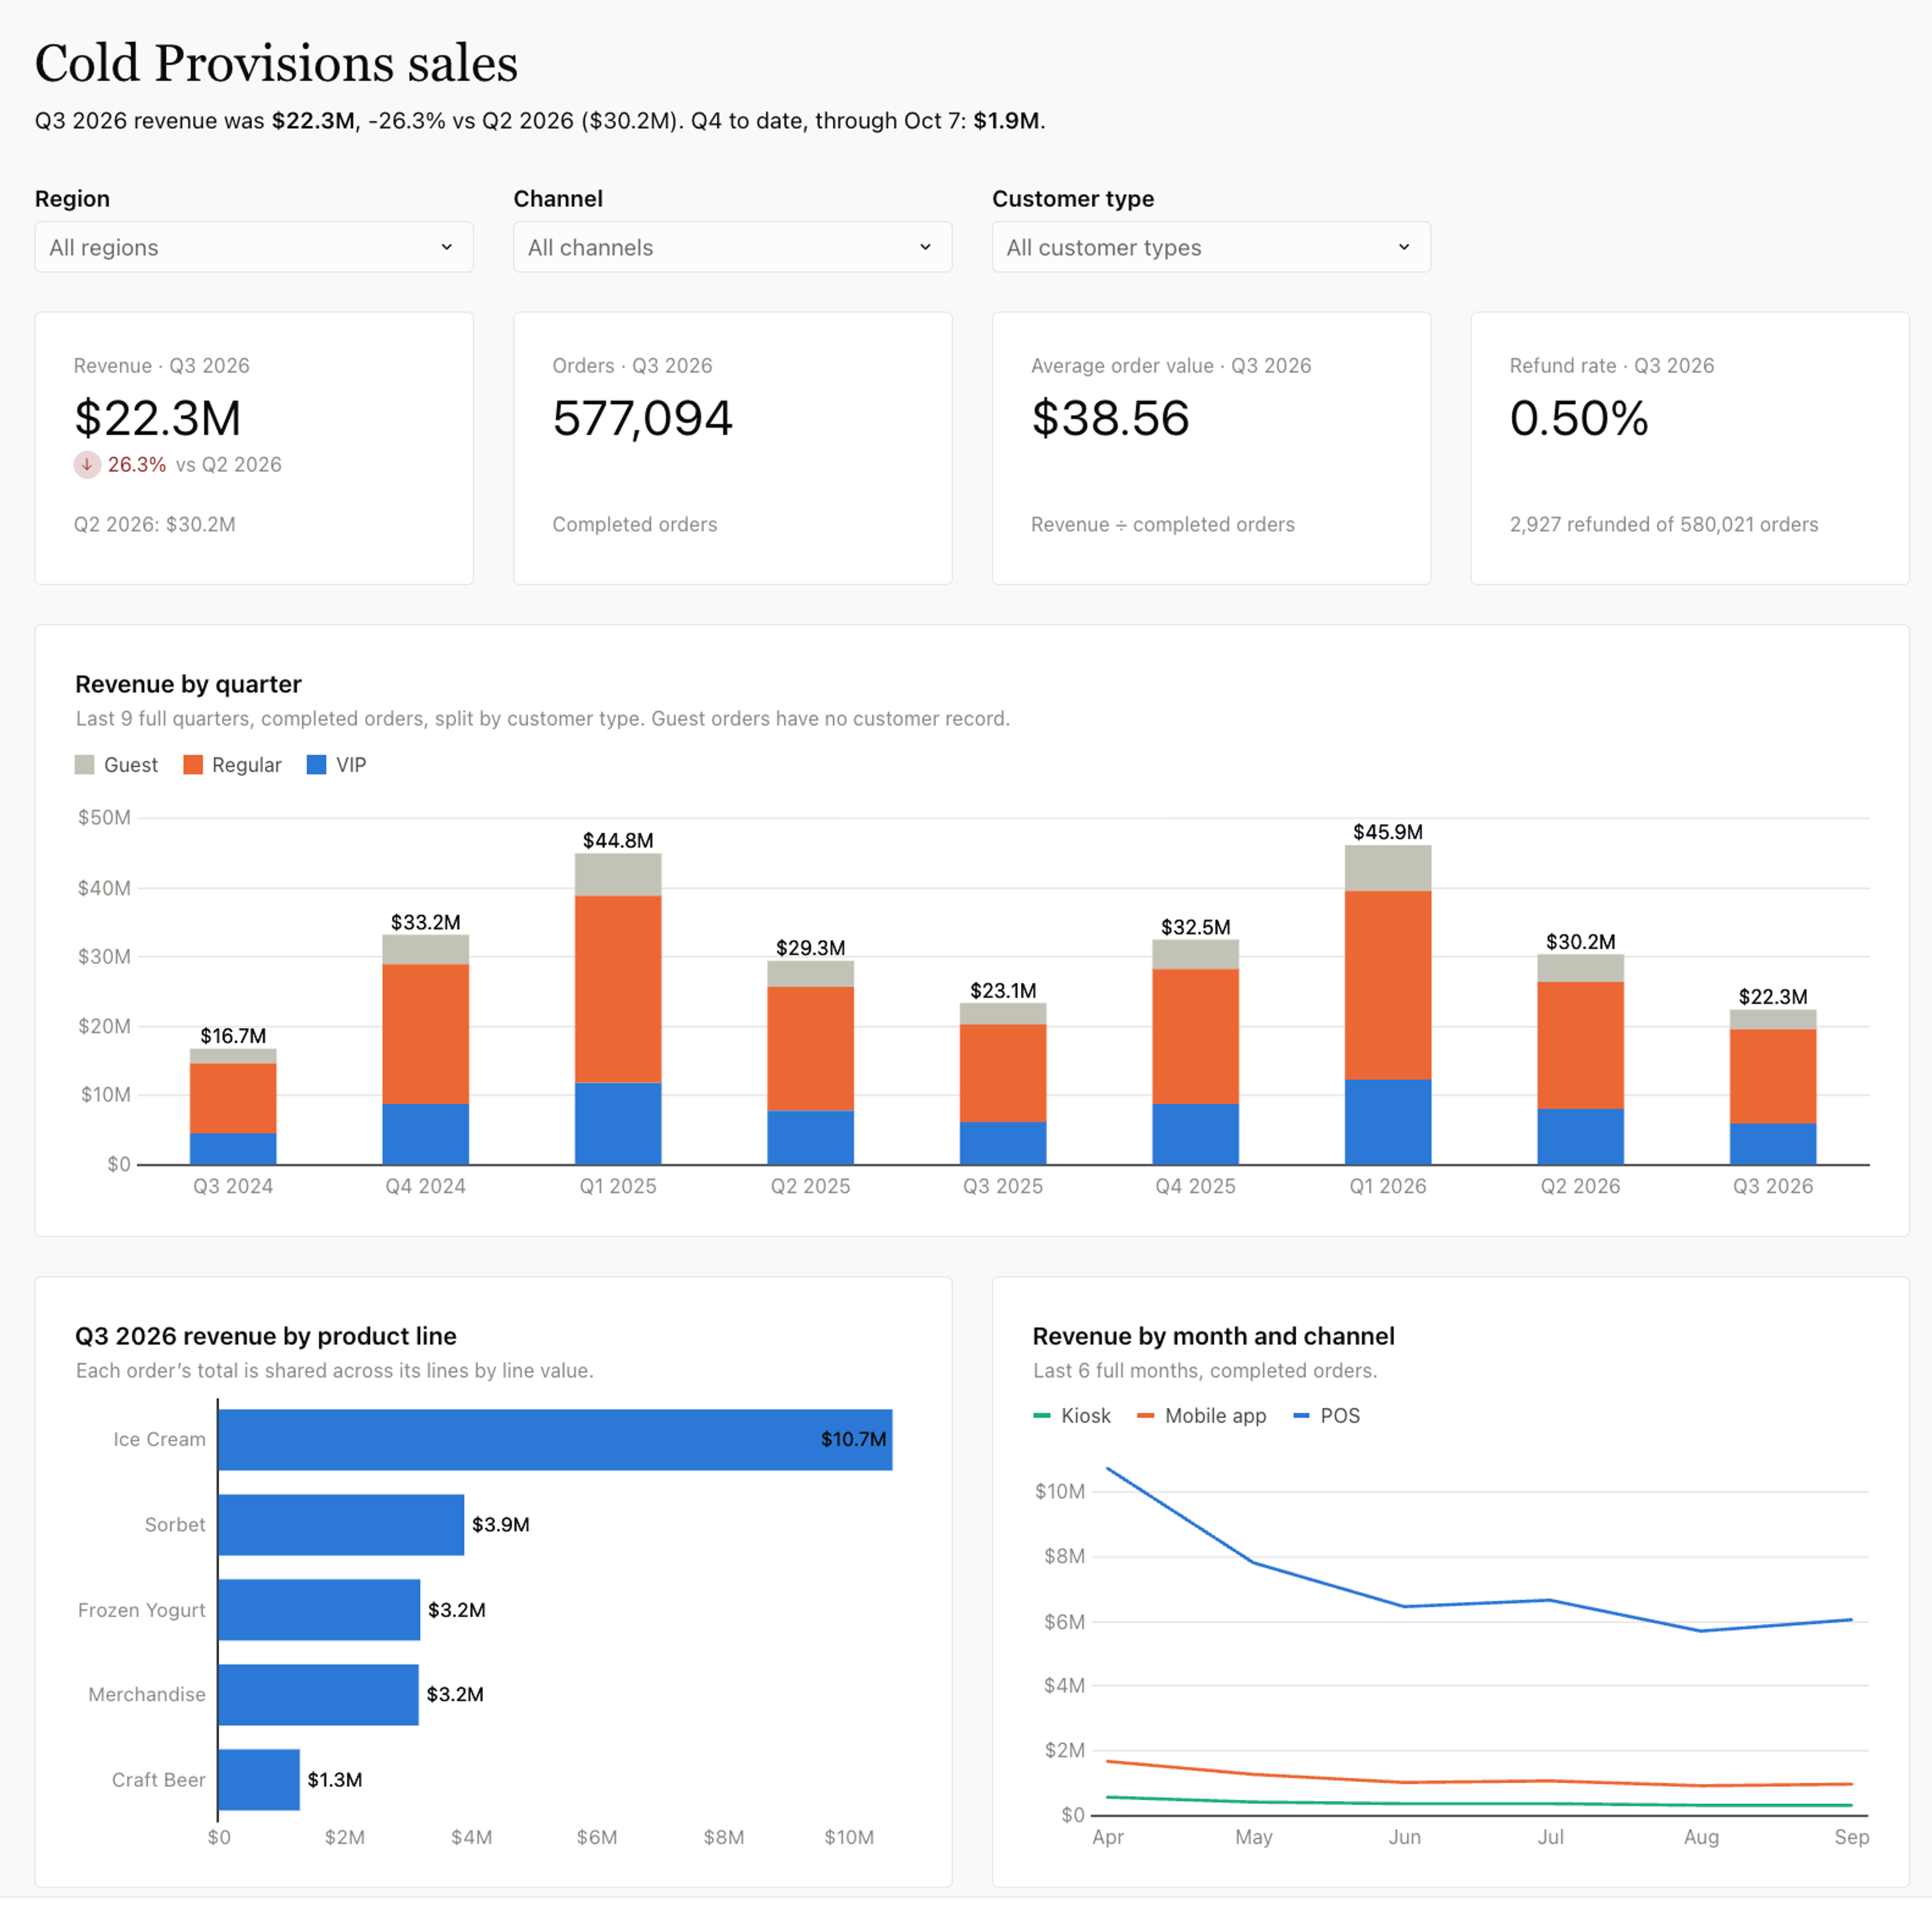Select the Q1 2026 stacked bar

pos(1388,1005)
